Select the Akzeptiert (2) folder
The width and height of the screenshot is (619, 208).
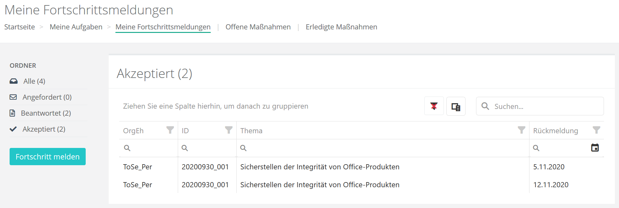(44, 129)
